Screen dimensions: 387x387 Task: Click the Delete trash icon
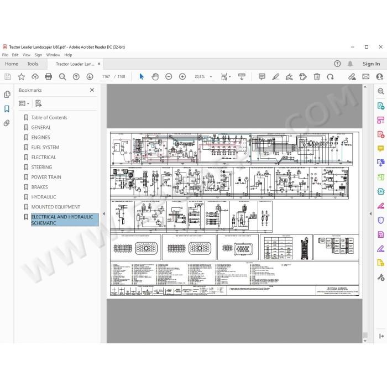pos(317,77)
